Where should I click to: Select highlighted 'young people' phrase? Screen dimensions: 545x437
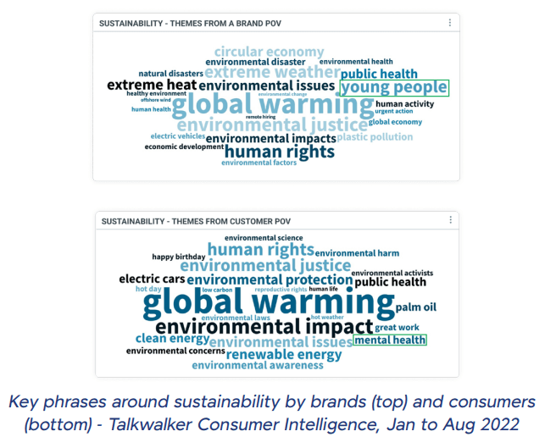point(394,88)
